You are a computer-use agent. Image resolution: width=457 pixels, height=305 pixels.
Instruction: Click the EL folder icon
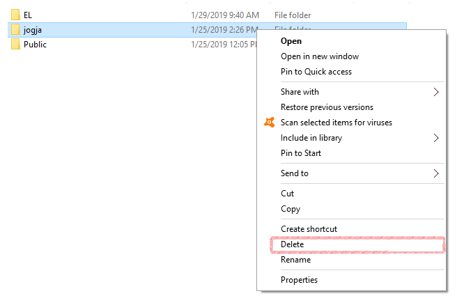15,15
